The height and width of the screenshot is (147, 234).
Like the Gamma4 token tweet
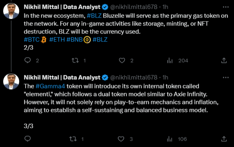121,139
